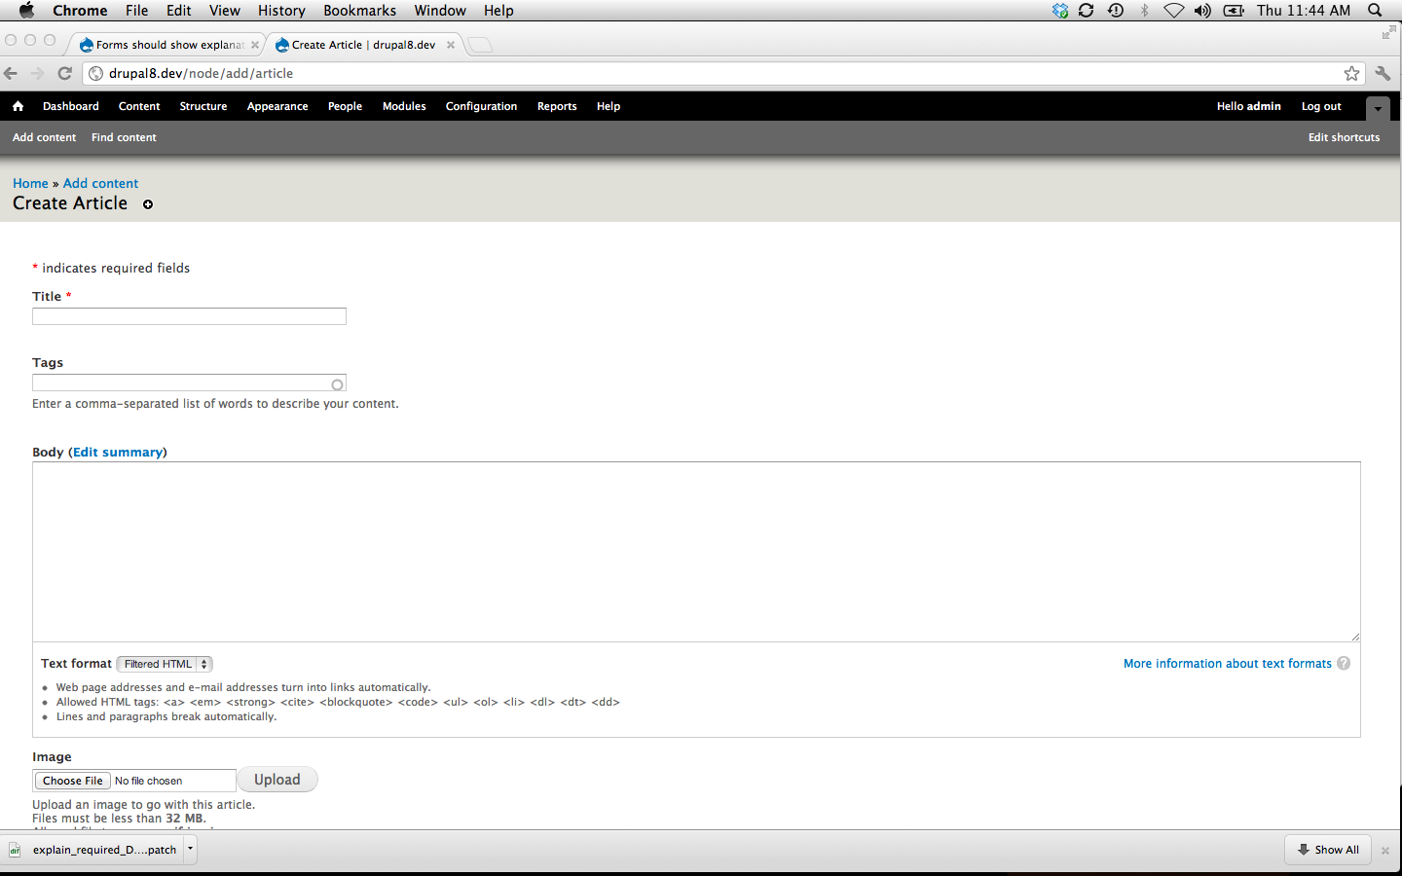
Task: Click inside the Title input field
Action: pyautogui.click(x=188, y=315)
